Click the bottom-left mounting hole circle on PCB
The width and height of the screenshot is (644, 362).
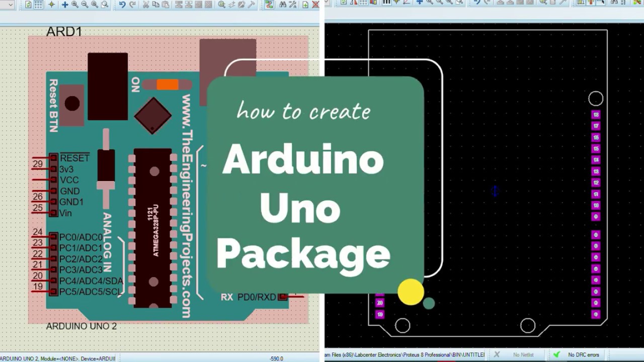(403, 326)
